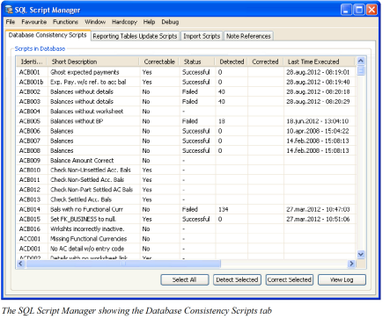Select row 'Set FK_BUSINESS to null.'

click(x=186, y=219)
